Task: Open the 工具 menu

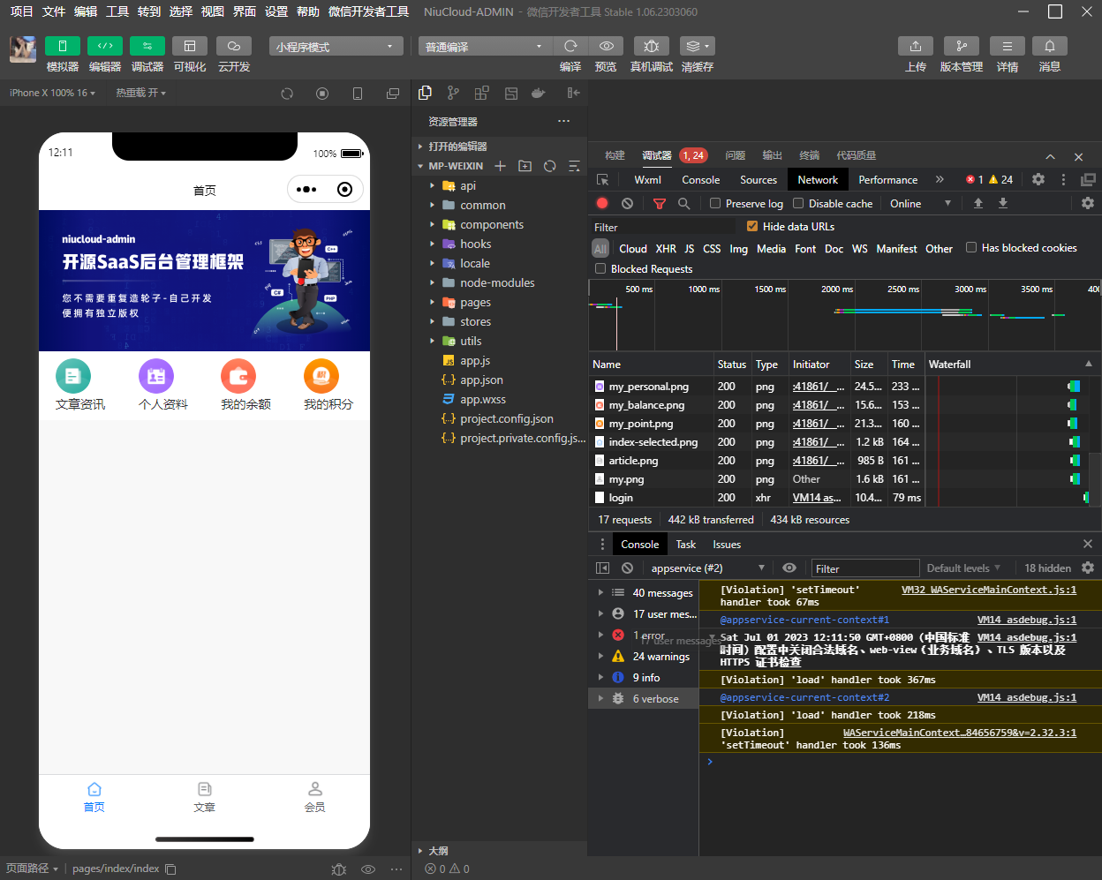Action: [x=117, y=11]
